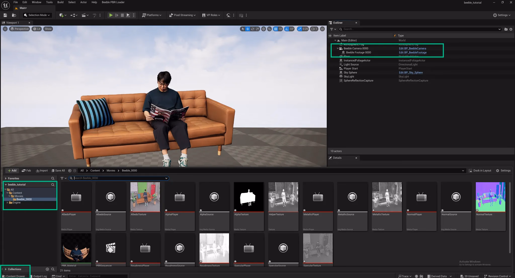Open the Outliner settings gear

(x=511, y=29)
